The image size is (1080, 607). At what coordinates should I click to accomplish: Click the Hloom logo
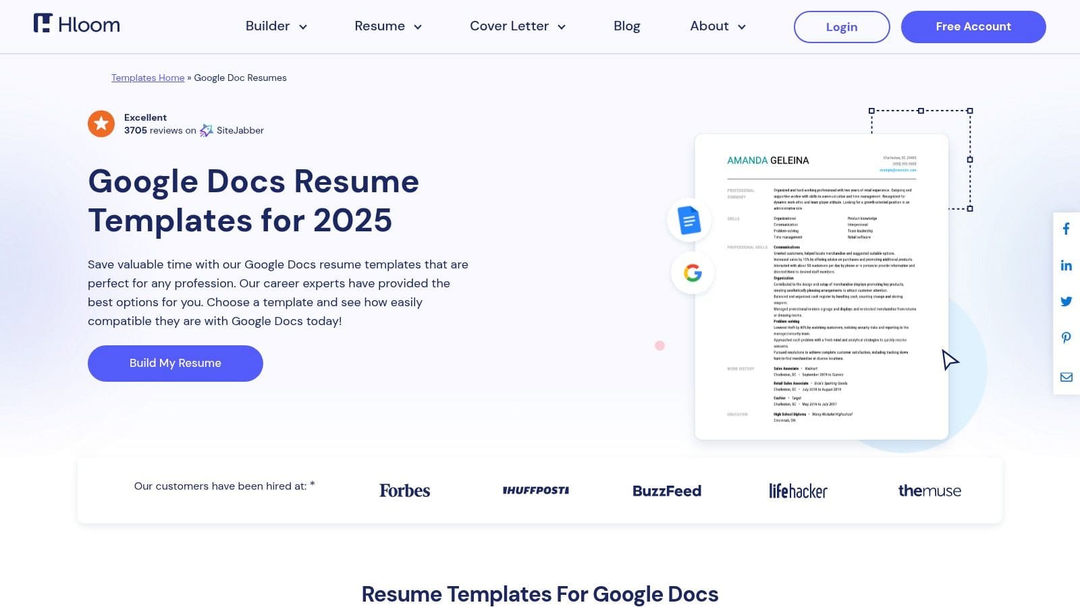76,24
